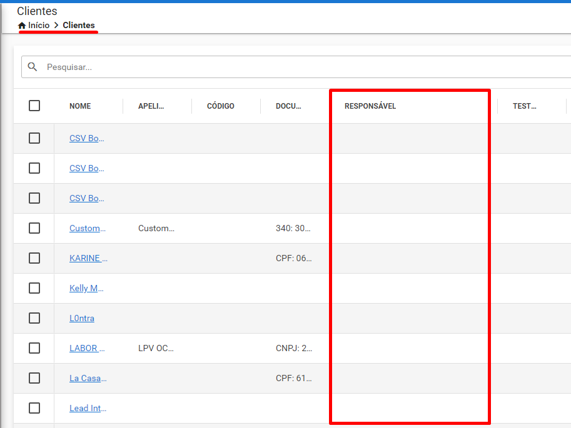The image size is (571, 428).
Task: Check the L0ntra row checkbox
Action: 34,318
